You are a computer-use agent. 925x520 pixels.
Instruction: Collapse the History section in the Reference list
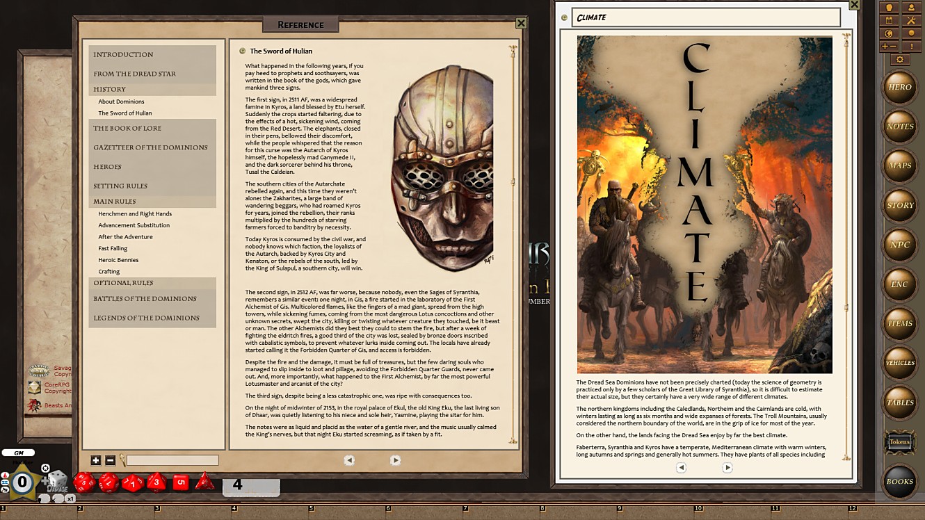[x=111, y=89]
